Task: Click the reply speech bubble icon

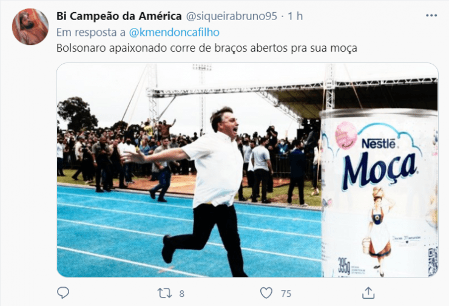Action: [x=63, y=293]
